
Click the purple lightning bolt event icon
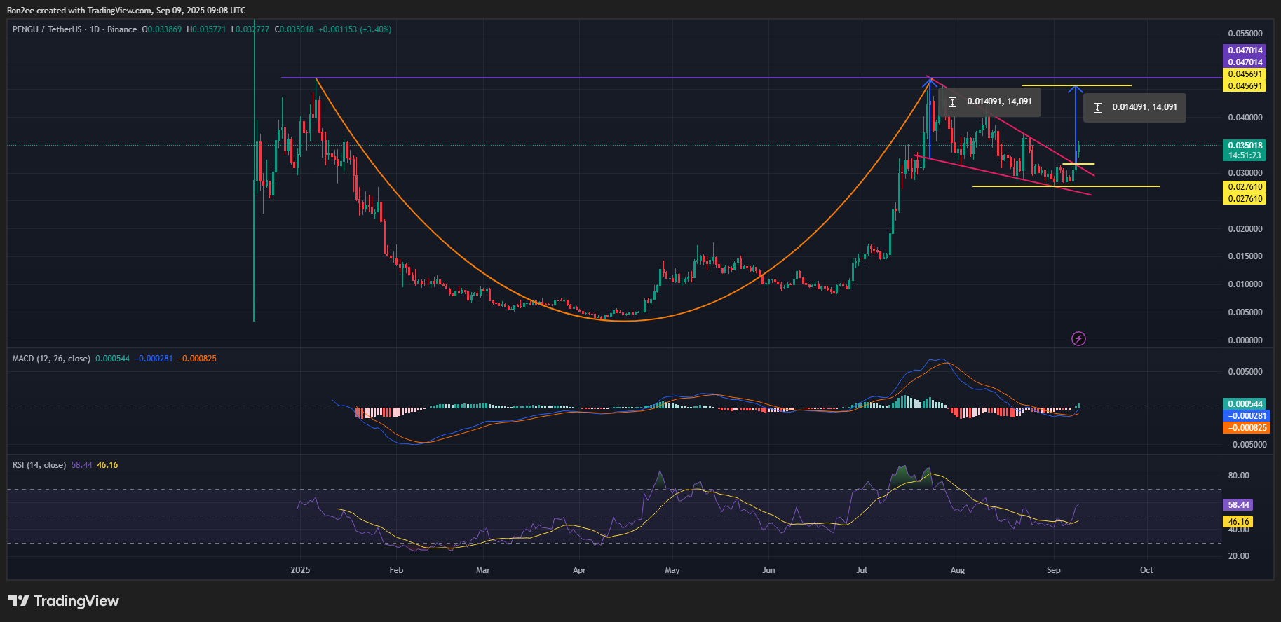1078,339
